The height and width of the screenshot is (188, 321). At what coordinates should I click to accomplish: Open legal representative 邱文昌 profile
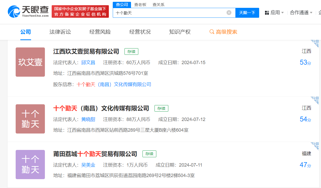coord(88,63)
